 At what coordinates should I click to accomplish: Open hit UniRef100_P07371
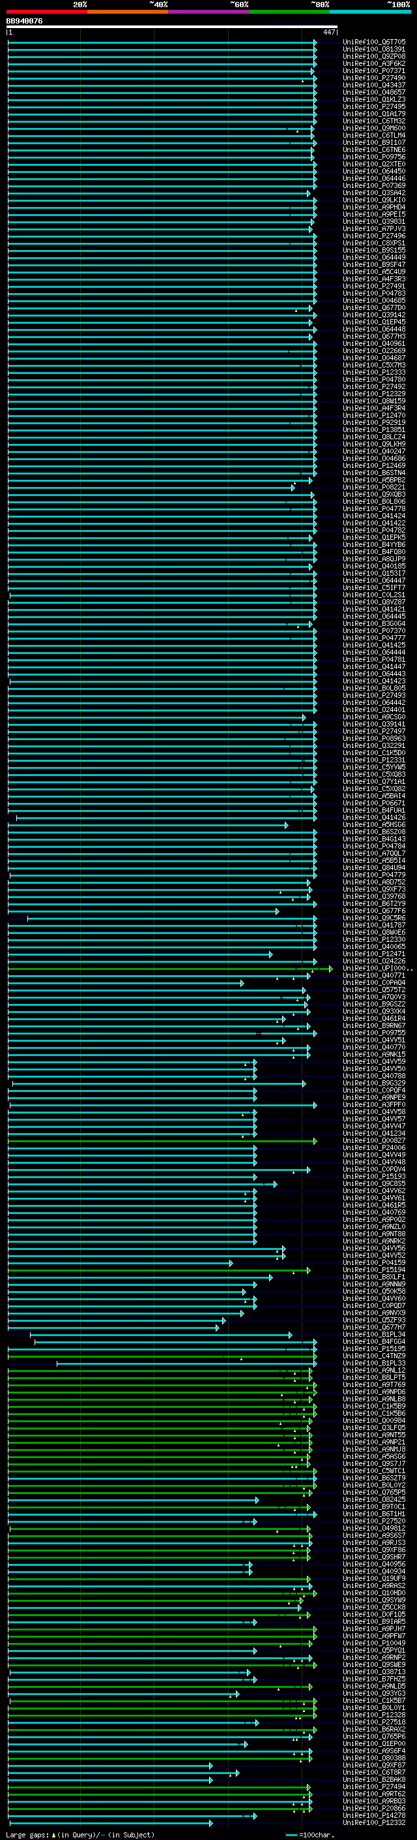click(374, 70)
